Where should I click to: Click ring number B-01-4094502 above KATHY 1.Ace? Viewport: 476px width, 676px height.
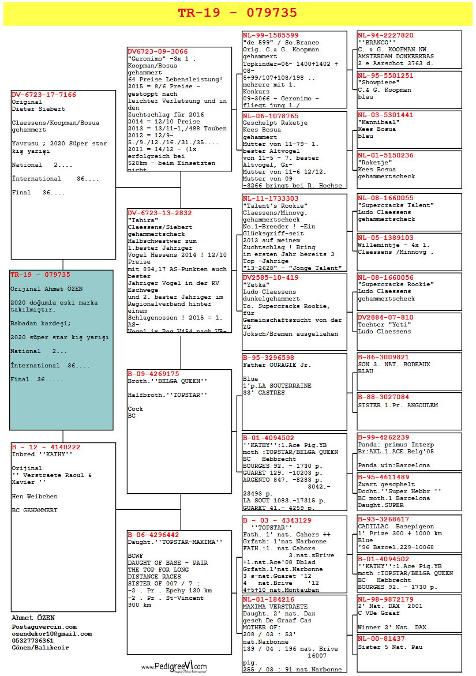[x=269, y=438]
